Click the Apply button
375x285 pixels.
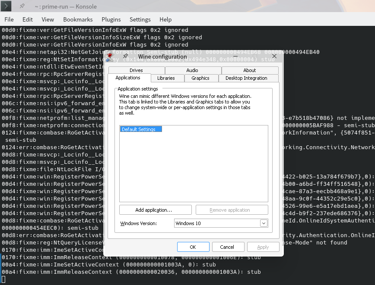pyautogui.click(x=263, y=247)
